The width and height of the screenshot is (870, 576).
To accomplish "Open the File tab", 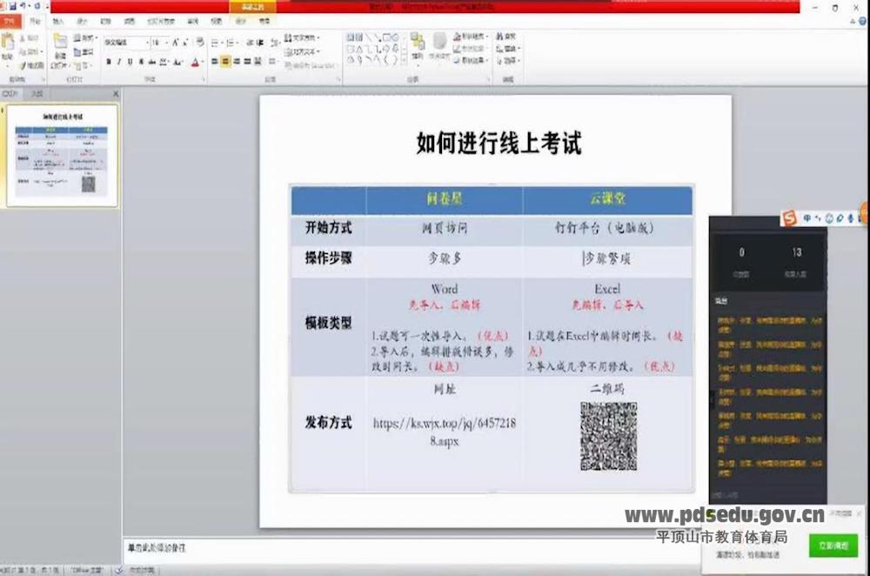I will pos(12,20).
